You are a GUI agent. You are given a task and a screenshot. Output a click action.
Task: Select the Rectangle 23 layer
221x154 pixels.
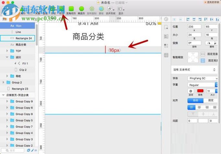coord(17,89)
